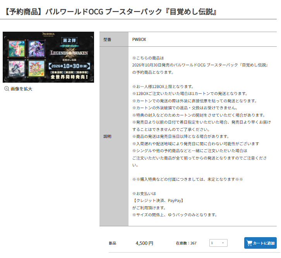Image resolution: width=281 pixels, height=258 pixels.
Task: Click the model number value PWBOX
Action: click(x=139, y=39)
